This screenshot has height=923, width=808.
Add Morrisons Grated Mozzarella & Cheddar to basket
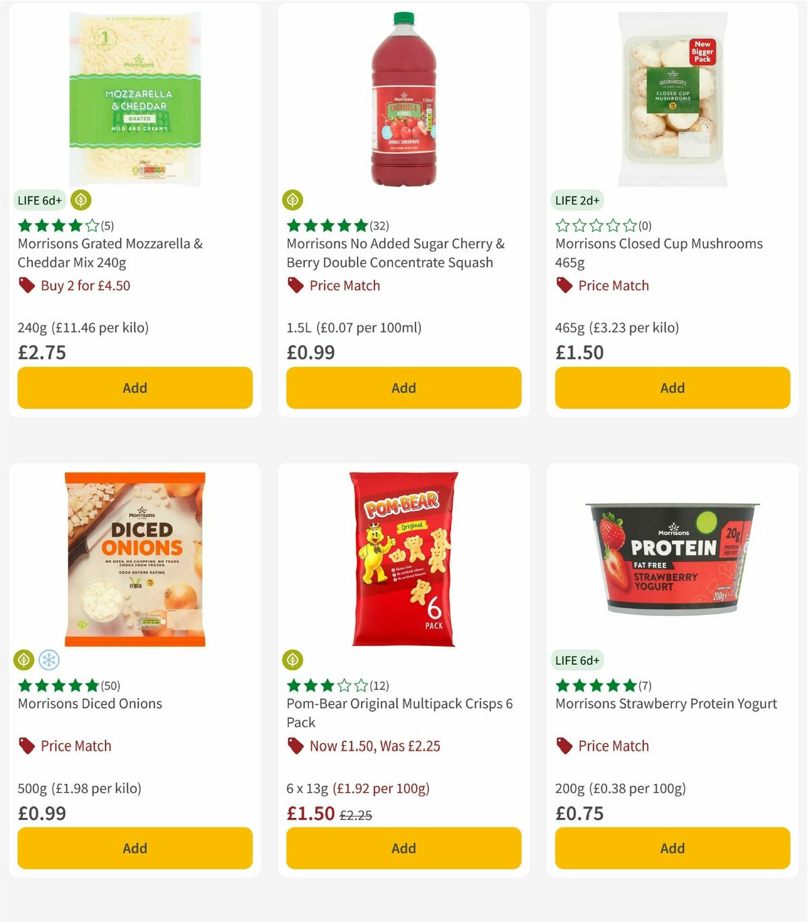point(135,388)
